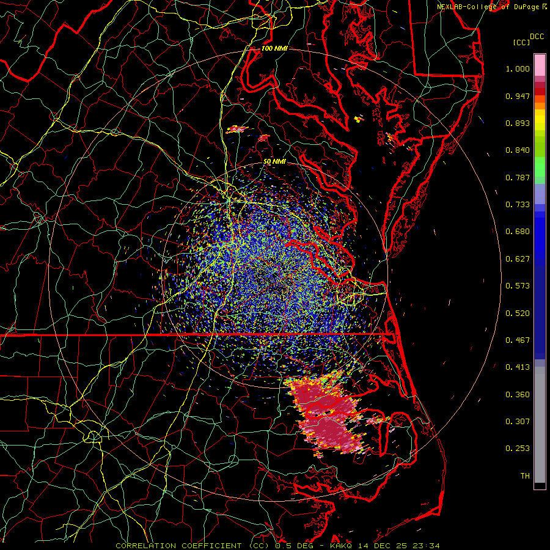
Task: Click the 0.520 scale value
Action: 518,313
